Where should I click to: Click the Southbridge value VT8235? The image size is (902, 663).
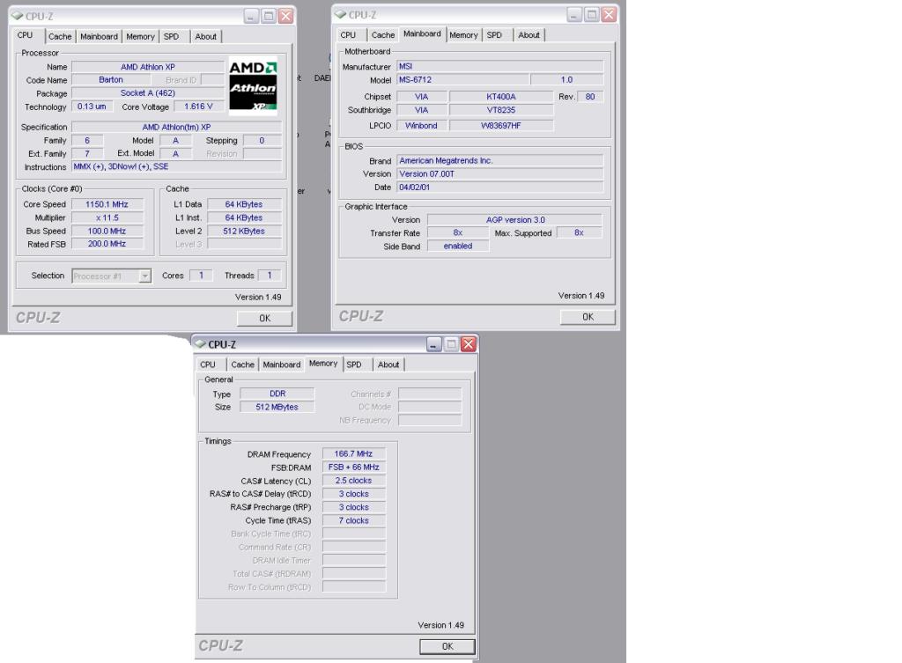(x=501, y=110)
